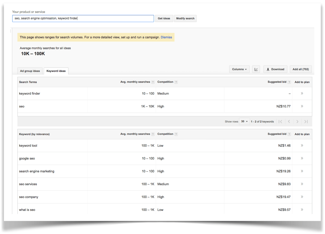Click the 'search engine marketing' keyword
Viewport: 325px width, 234px height.
click(37, 171)
